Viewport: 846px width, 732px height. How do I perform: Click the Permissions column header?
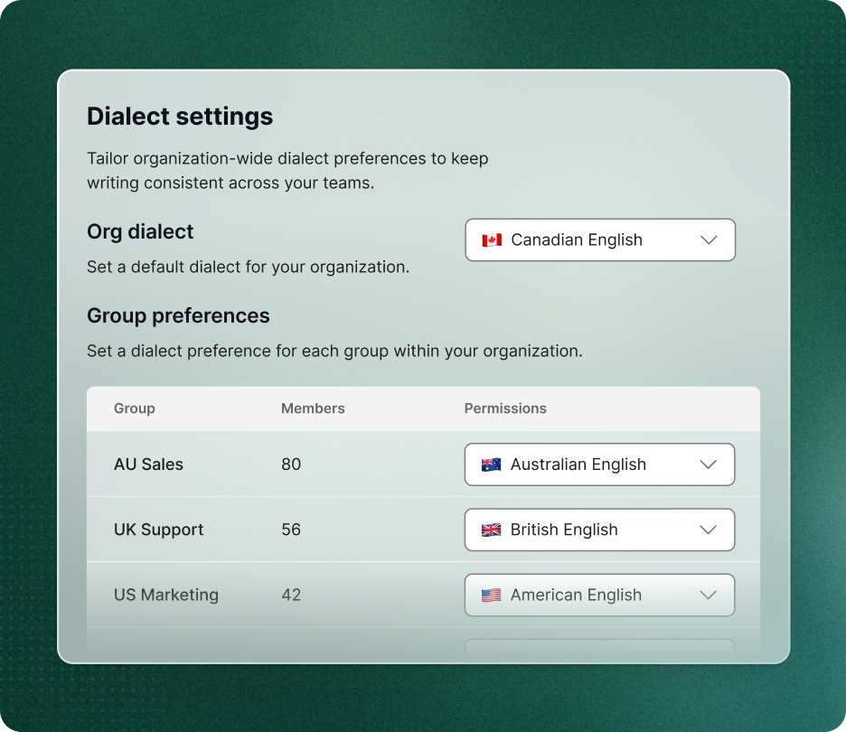click(x=505, y=408)
